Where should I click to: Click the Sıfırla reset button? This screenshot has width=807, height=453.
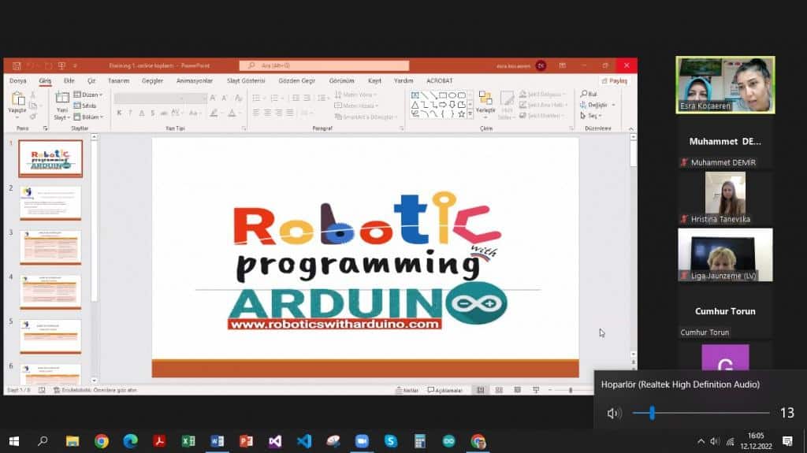(x=85, y=106)
